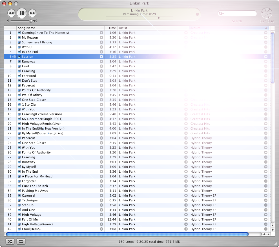Sort by the Artist column header

153,28
